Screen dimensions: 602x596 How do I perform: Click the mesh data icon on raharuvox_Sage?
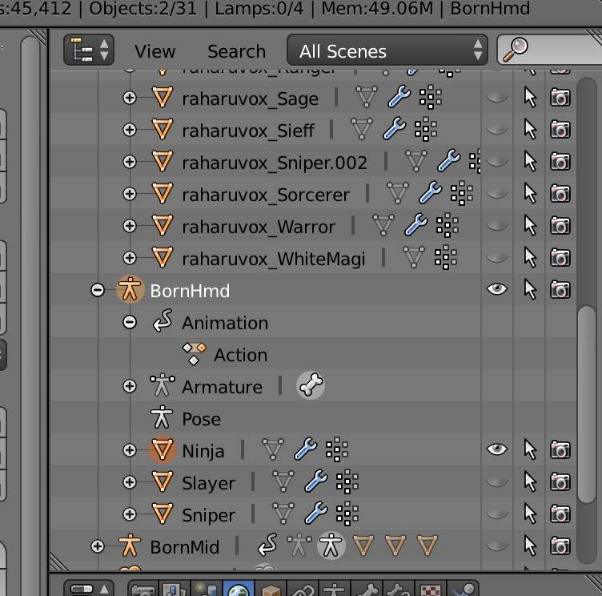click(x=366, y=98)
